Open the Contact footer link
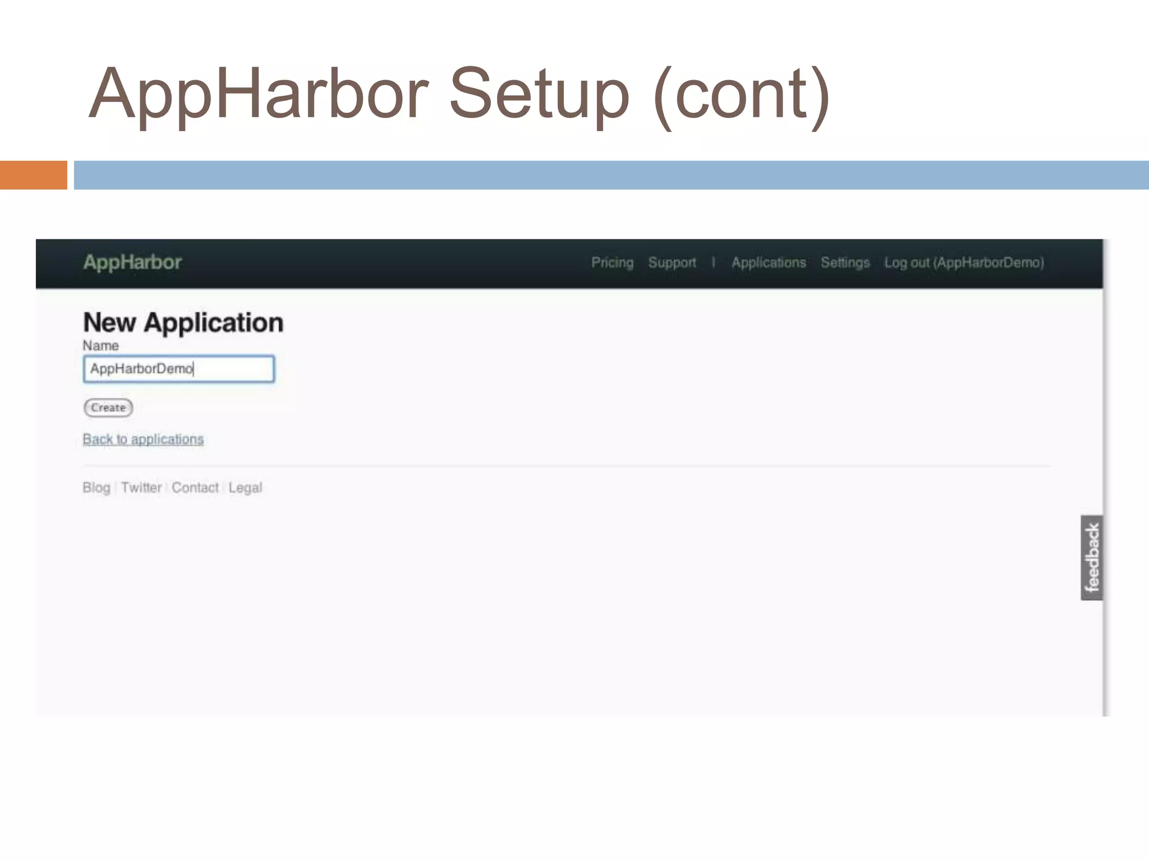 pos(195,488)
